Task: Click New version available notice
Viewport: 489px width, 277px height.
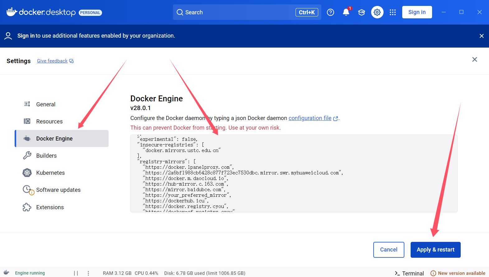Action: pyautogui.click(x=462, y=273)
